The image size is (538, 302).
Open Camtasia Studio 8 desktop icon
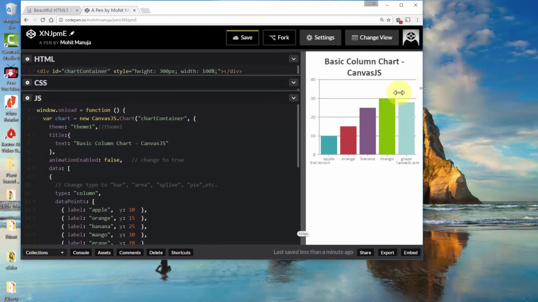11,47
